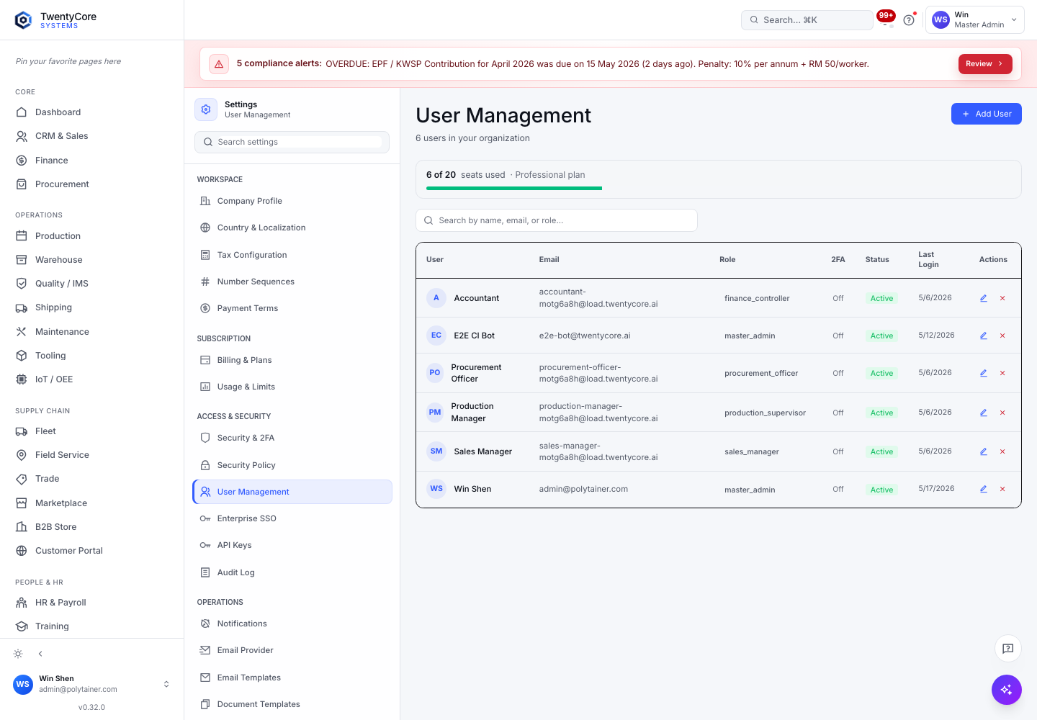Open the Marketplace page
Screen dimensions: 1037x720
tap(91, 503)
